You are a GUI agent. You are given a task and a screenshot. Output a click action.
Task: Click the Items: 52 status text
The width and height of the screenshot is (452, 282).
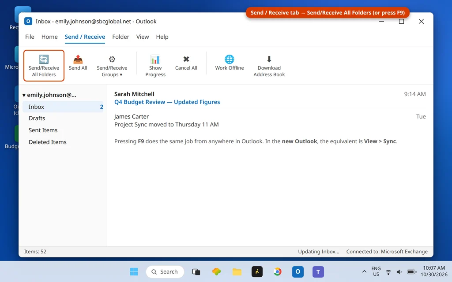(x=35, y=252)
